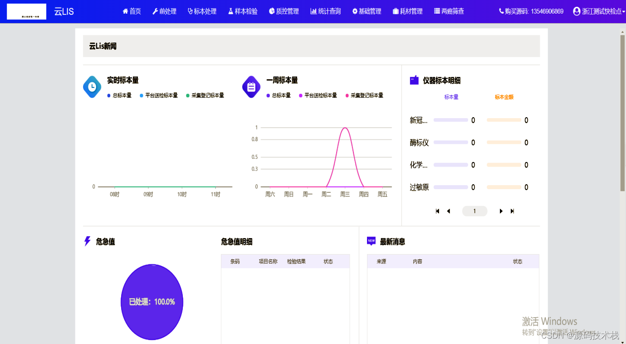Open the 基础管理 menu
Viewport: 626px width, 344px height.
tap(367, 11)
